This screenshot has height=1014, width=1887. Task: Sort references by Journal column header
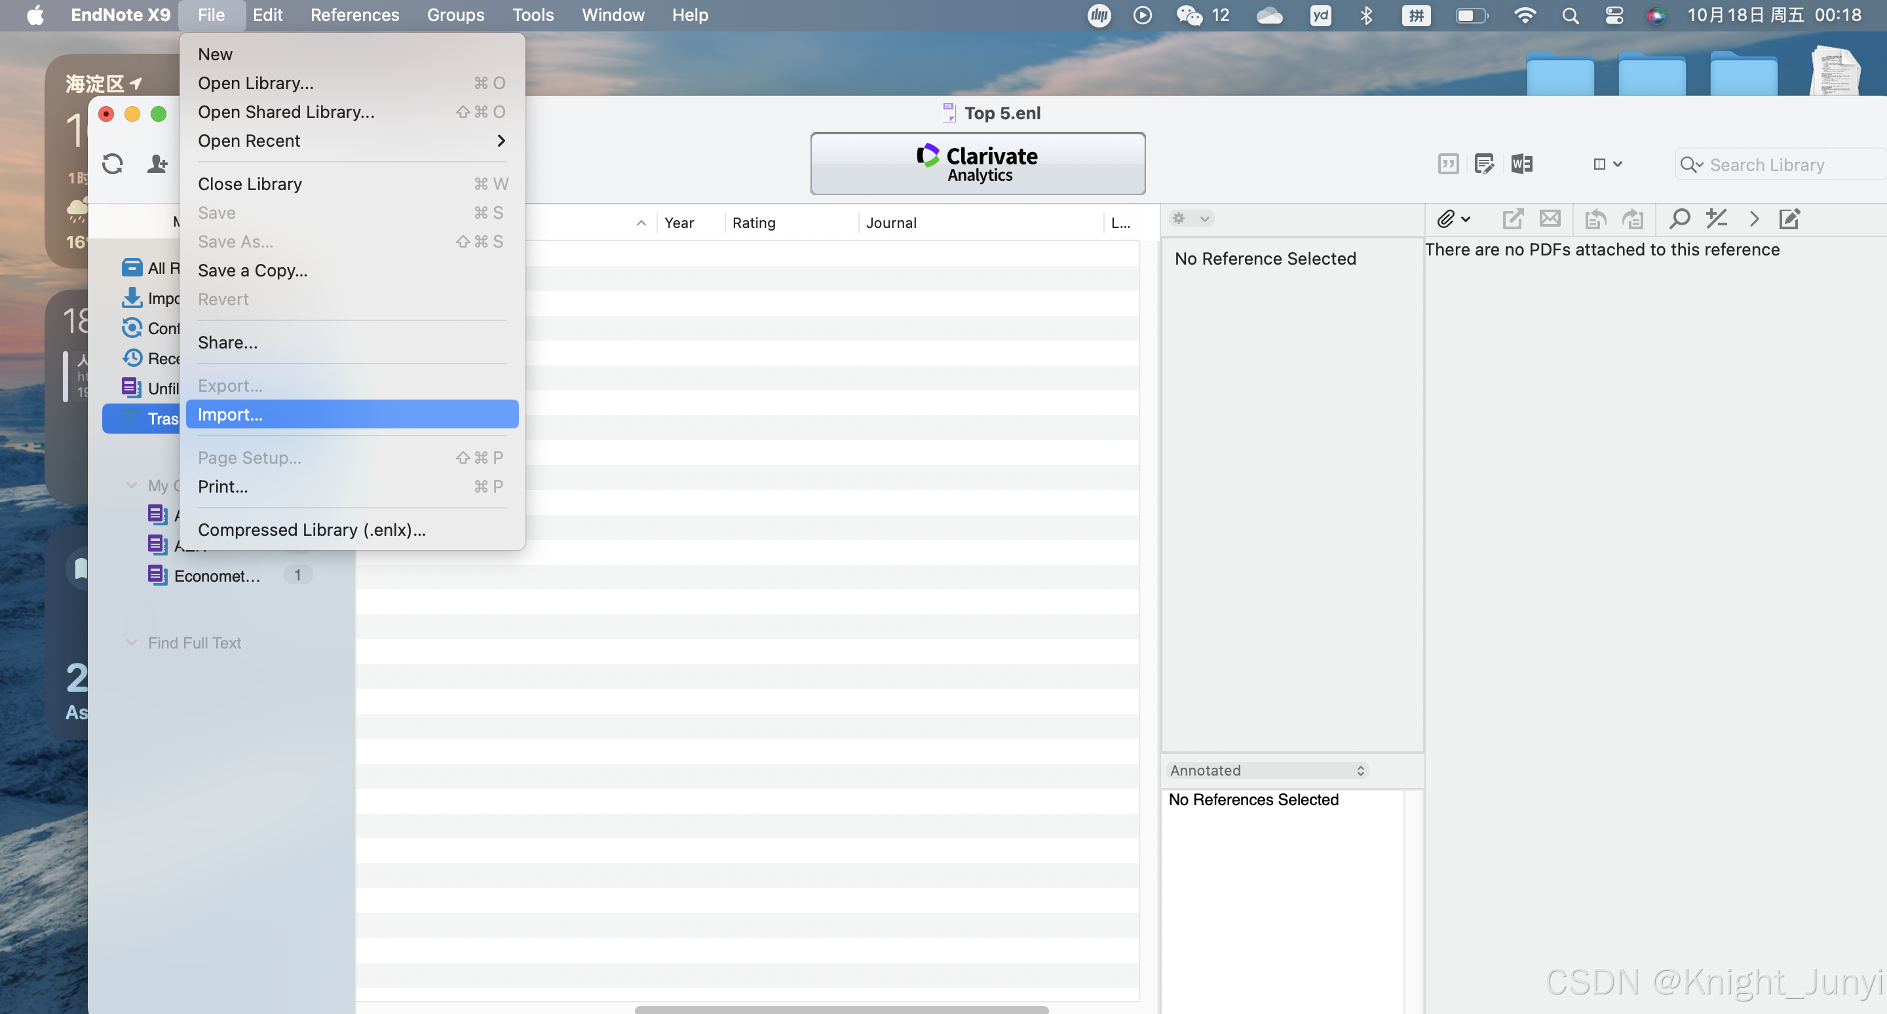[891, 223]
